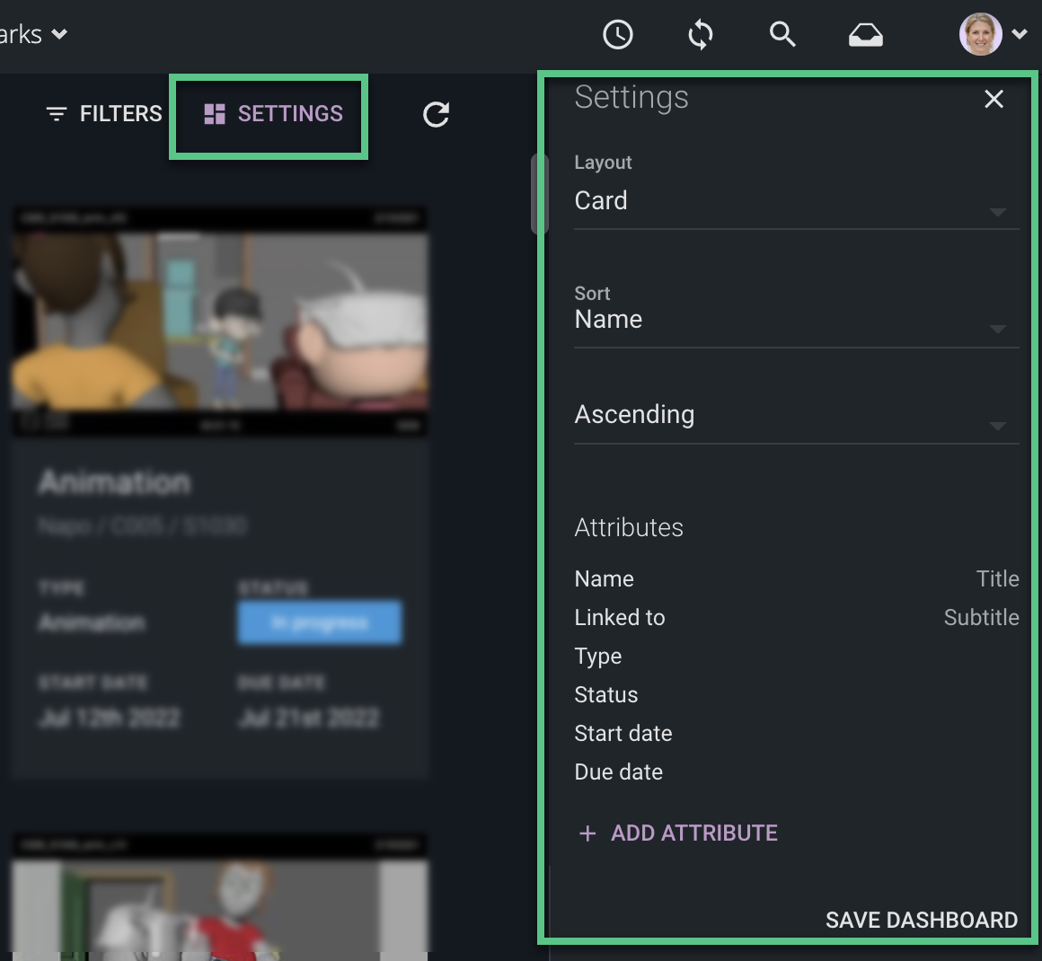Open the inbox tray icon
The image size is (1042, 961).
[x=865, y=34]
